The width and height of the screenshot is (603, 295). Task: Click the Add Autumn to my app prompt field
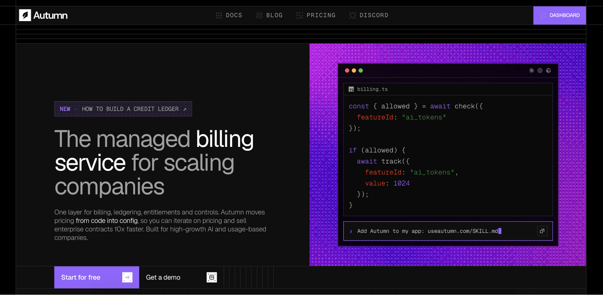[448, 231]
